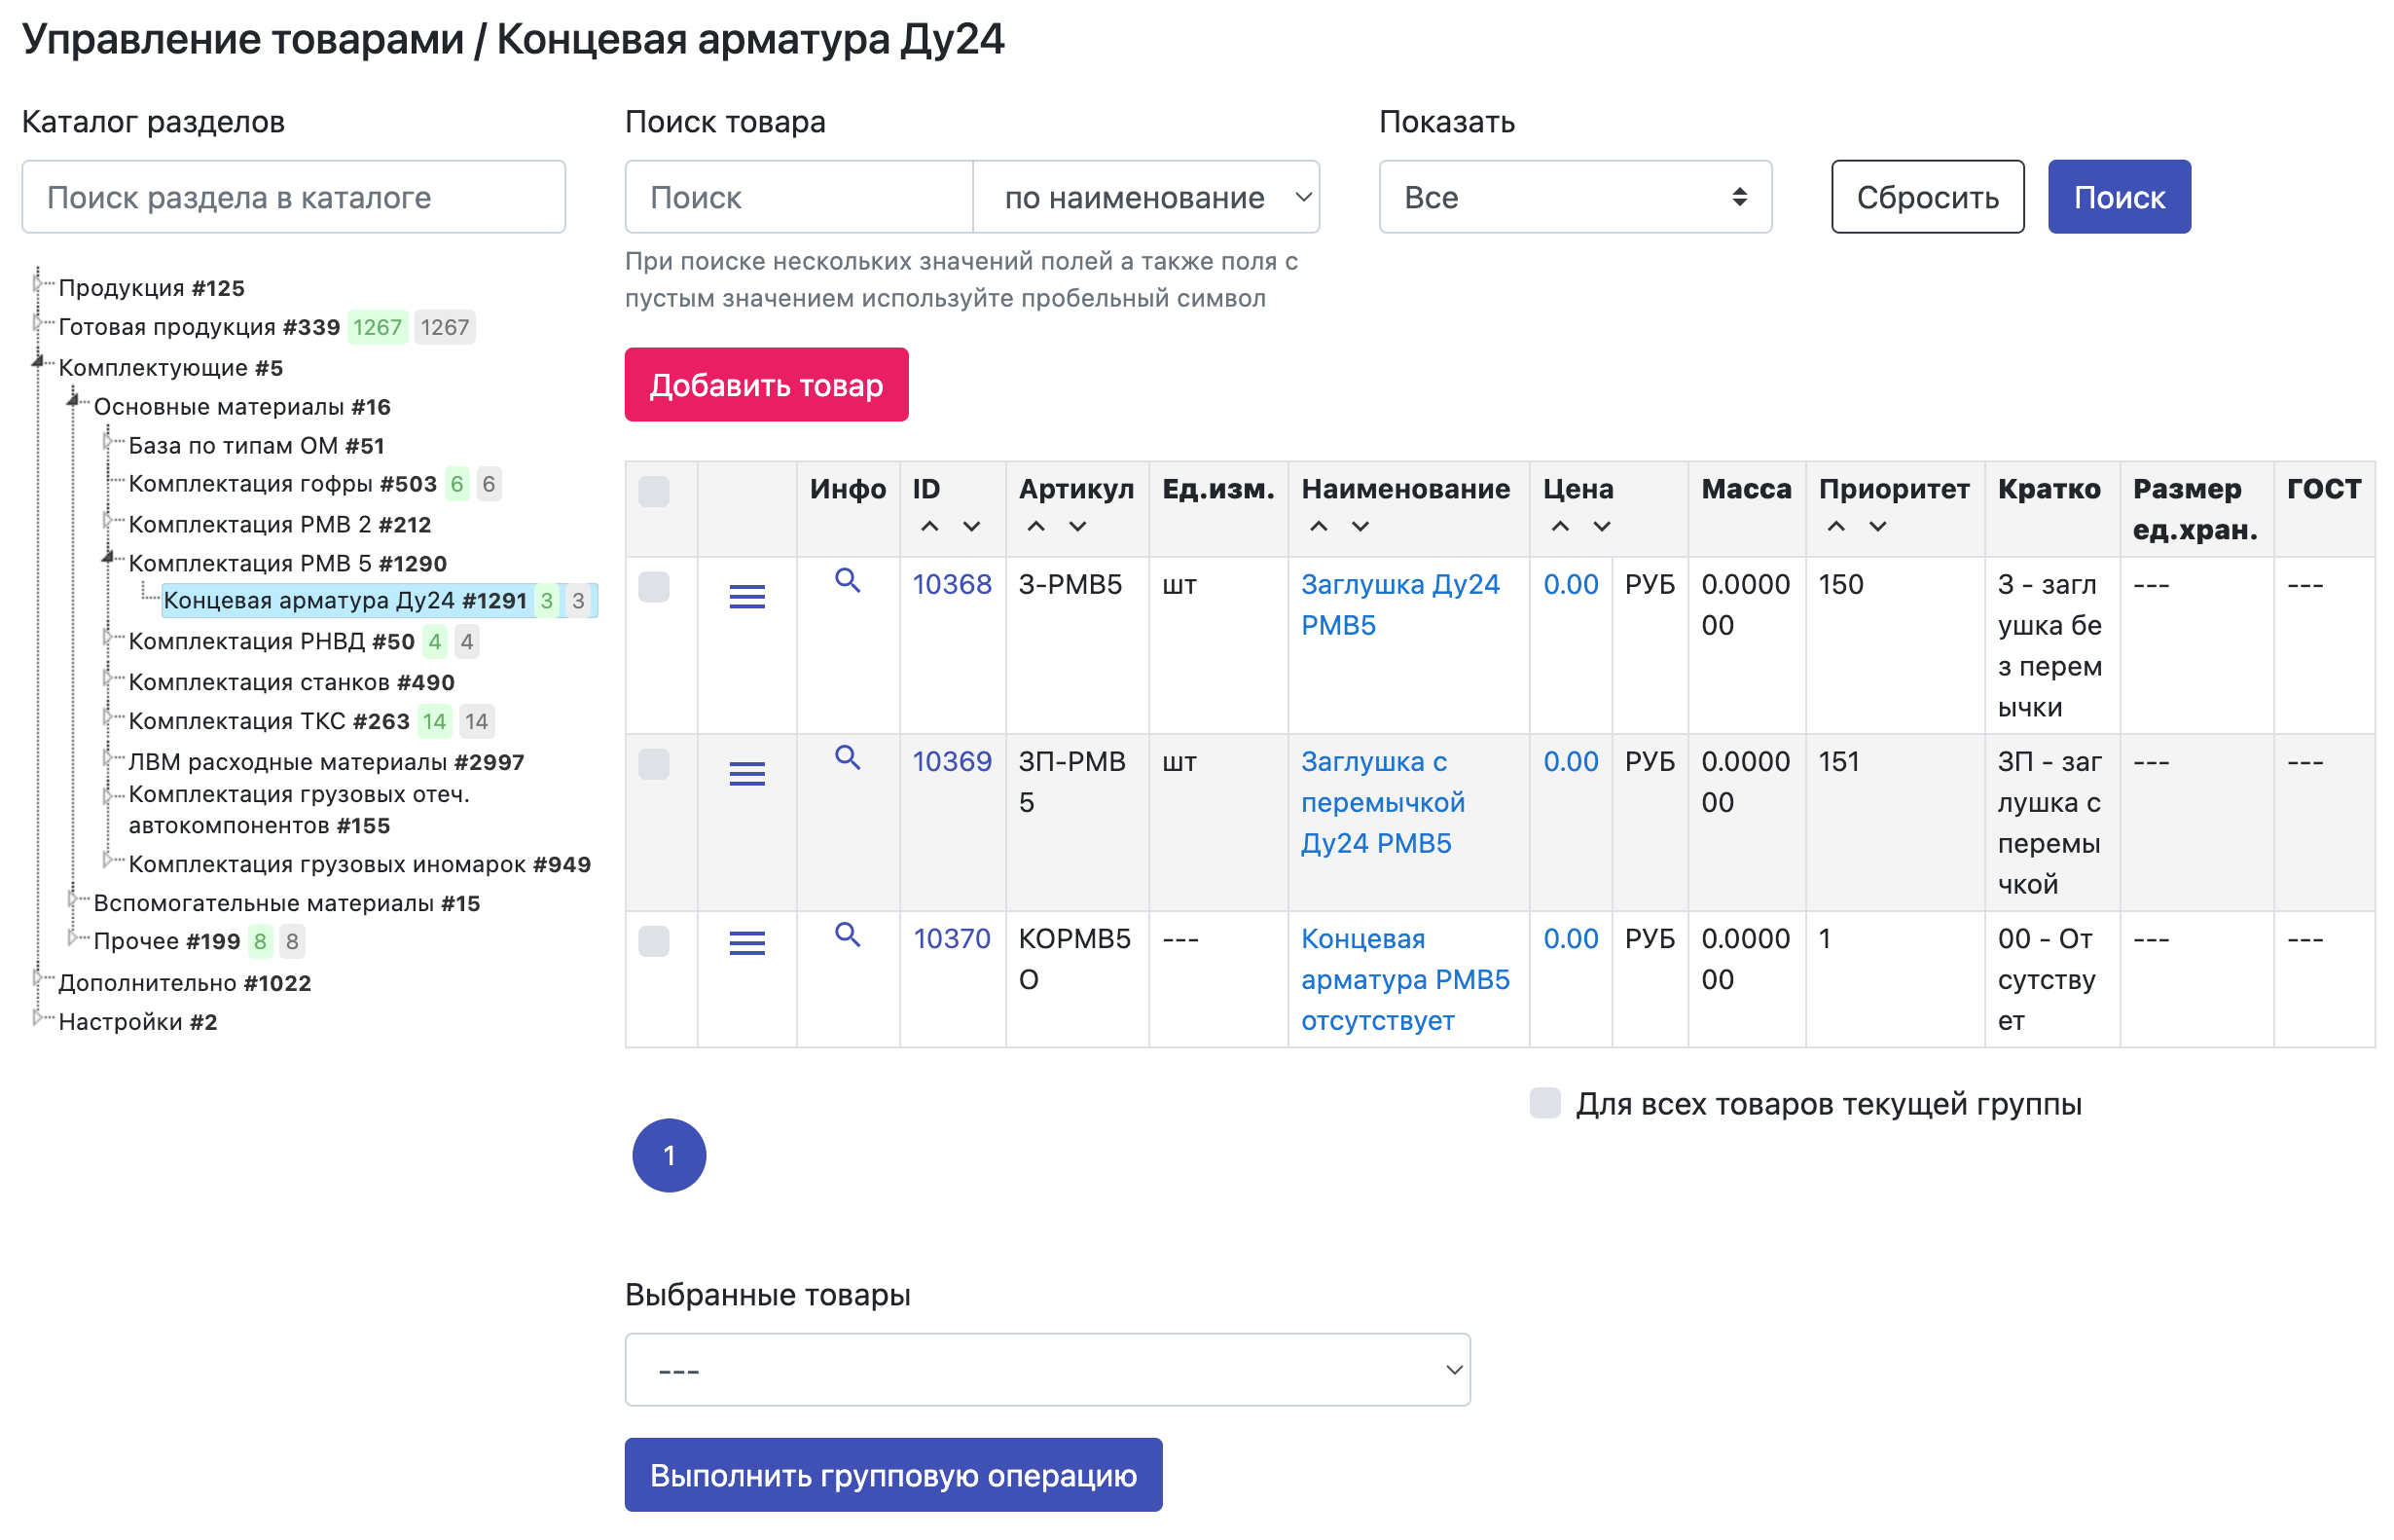Open the 'по наименование' search field dropdown
The width and height of the screenshot is (2394, 1540).
click(1145, 197)
